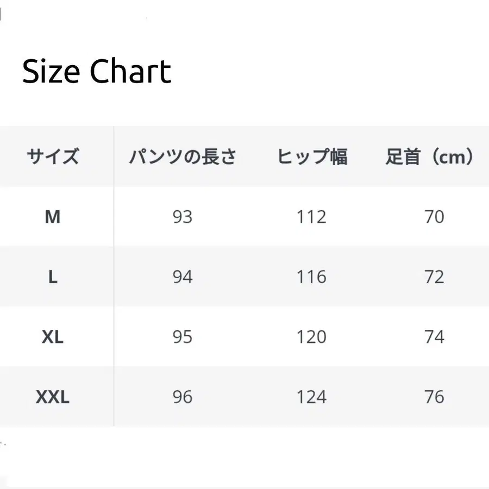Select the XXL size row label
489x489 pixels.
click(x=52, y=397)
